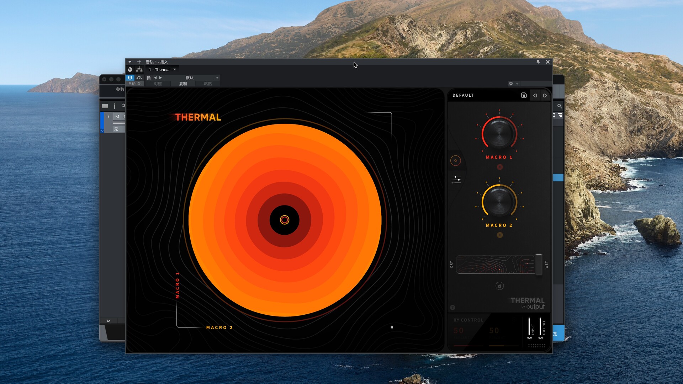Toggle the plugin power button
This screenshot has width=683, height=384.
[x=130, y=78]
